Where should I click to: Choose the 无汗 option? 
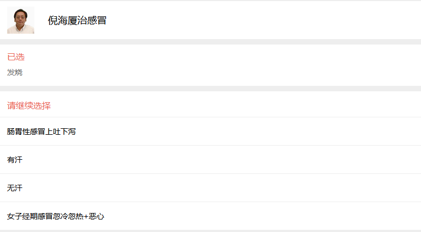[15, 188]
